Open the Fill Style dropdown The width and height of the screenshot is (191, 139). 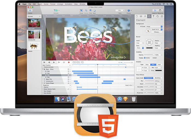(154, 26)
